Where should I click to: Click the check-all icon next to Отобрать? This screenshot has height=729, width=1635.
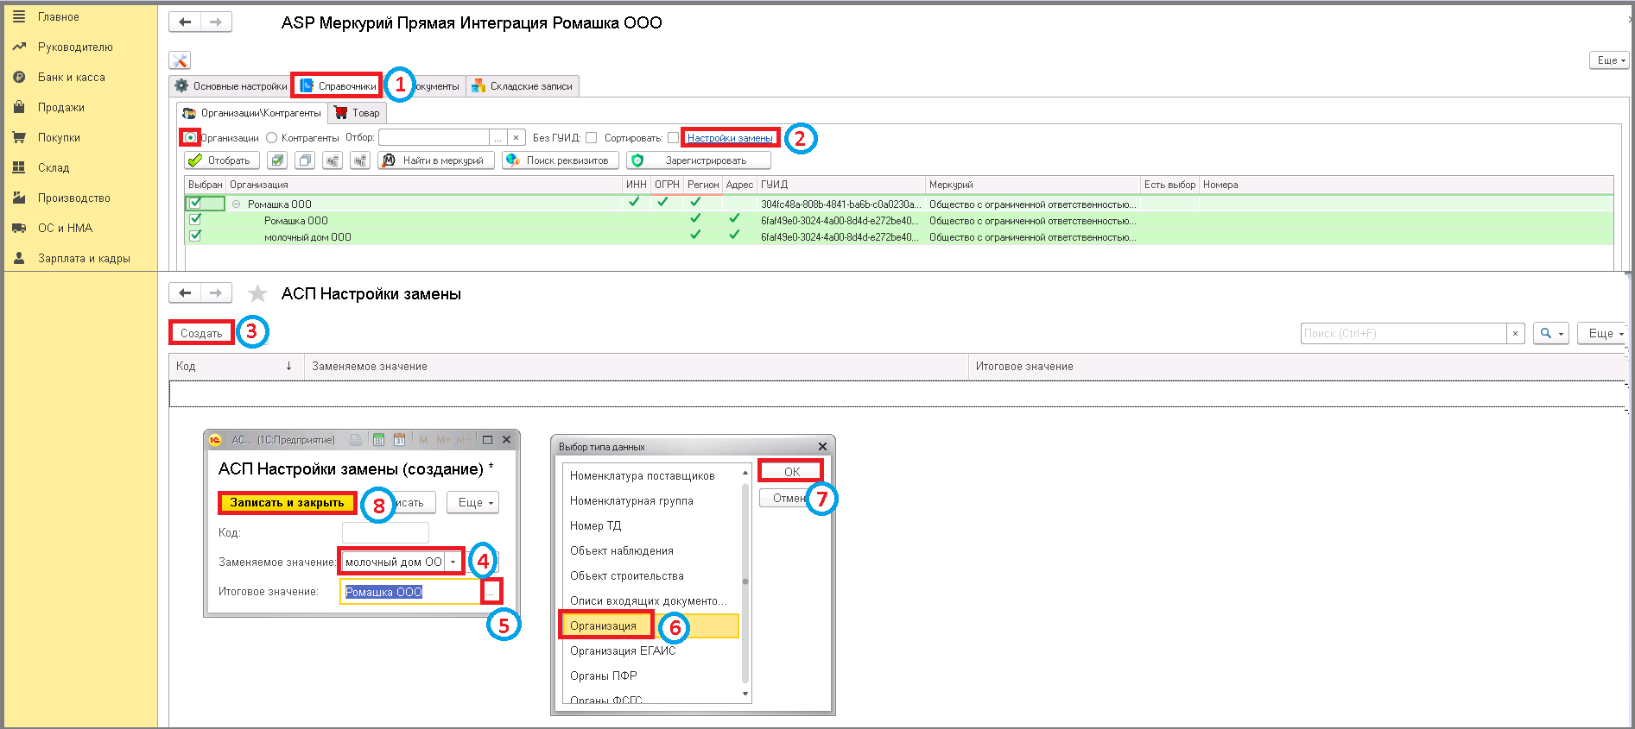pos(276,160)
